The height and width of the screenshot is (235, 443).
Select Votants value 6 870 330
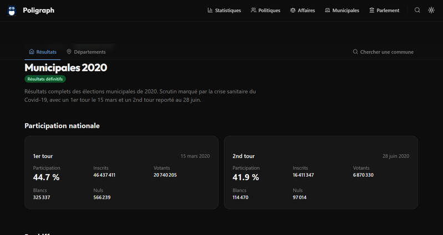[363, 175]
